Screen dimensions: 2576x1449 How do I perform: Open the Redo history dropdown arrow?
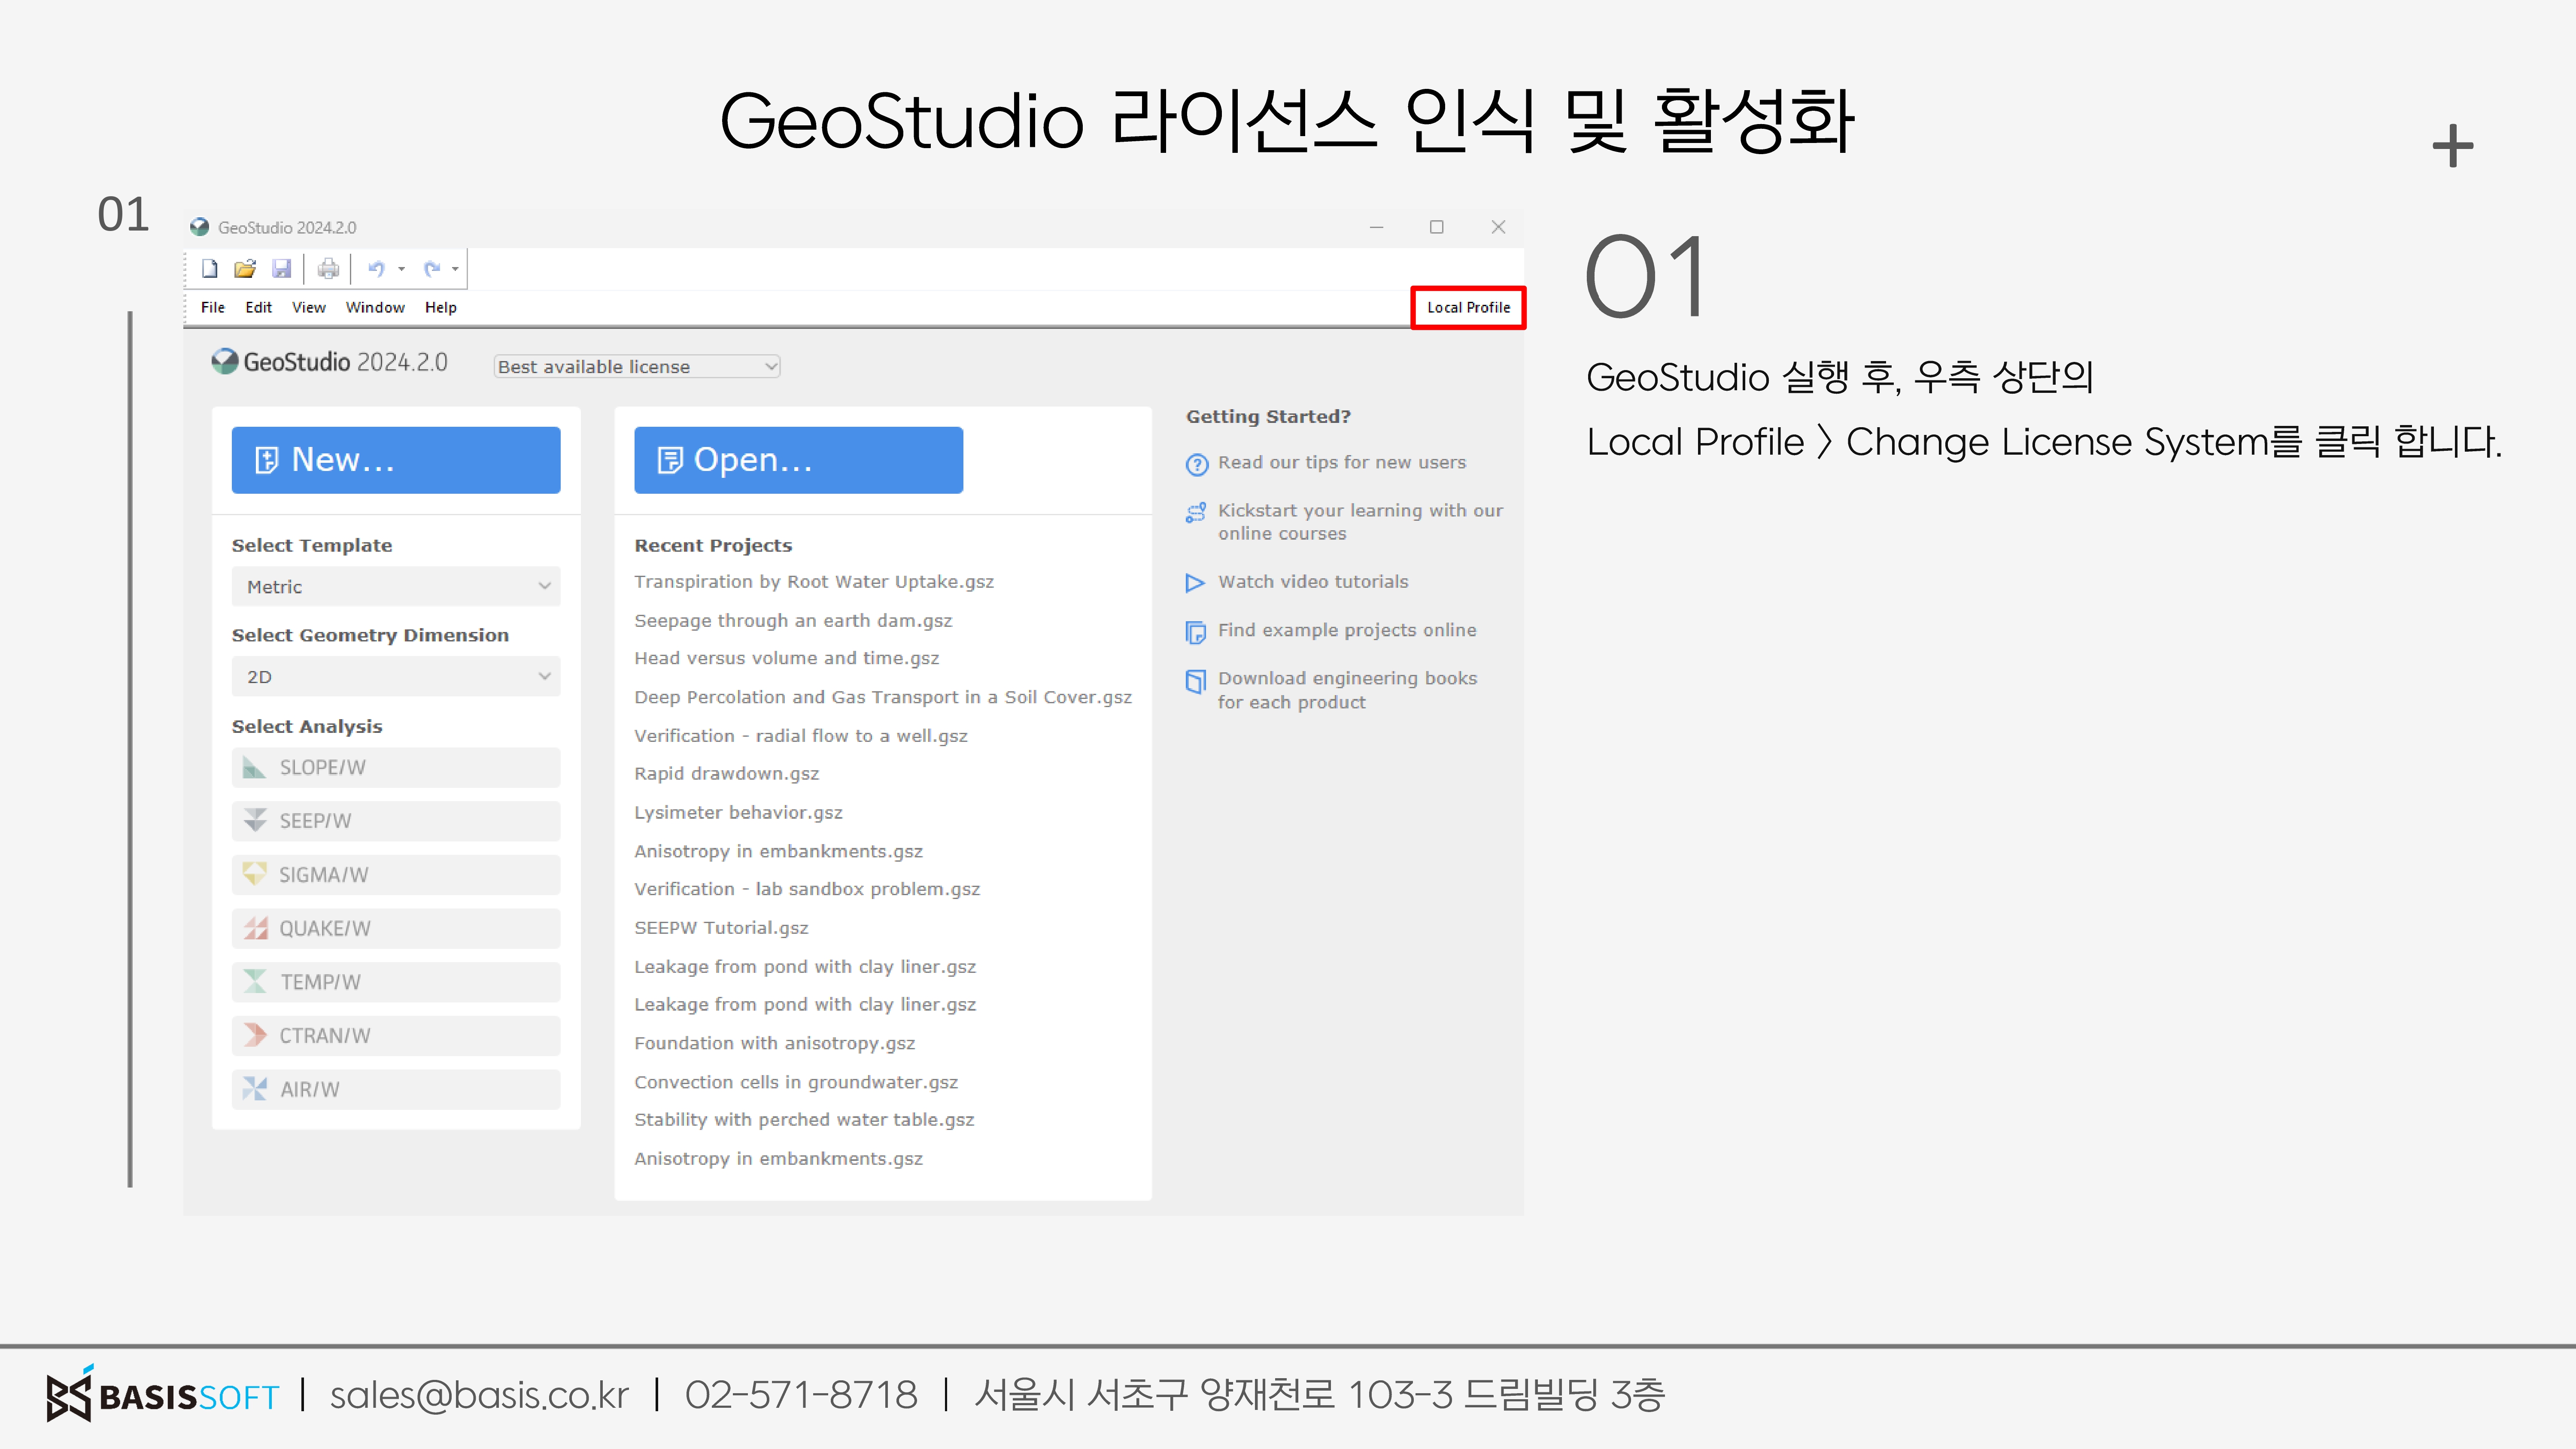click(455, 269)
